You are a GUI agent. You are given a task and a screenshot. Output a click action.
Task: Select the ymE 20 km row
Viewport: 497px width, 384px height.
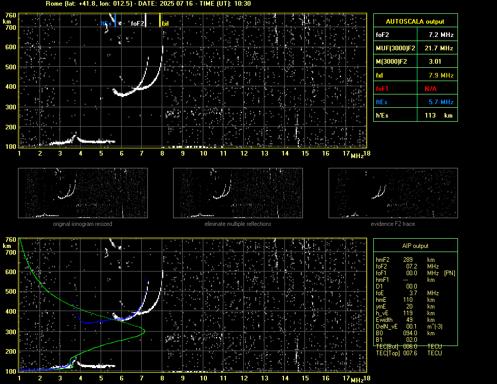(x=405, y=306)
